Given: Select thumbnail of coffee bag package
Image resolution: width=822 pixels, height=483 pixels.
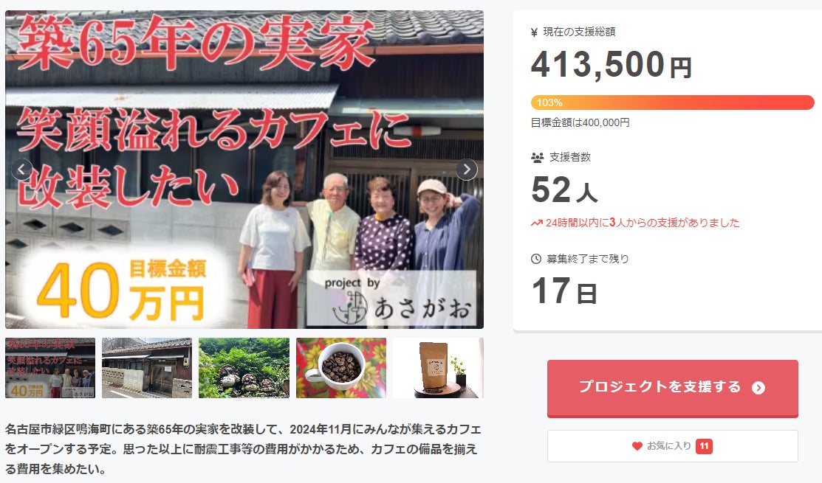Looking at the screenshot, I should click(x=438, y=368).
